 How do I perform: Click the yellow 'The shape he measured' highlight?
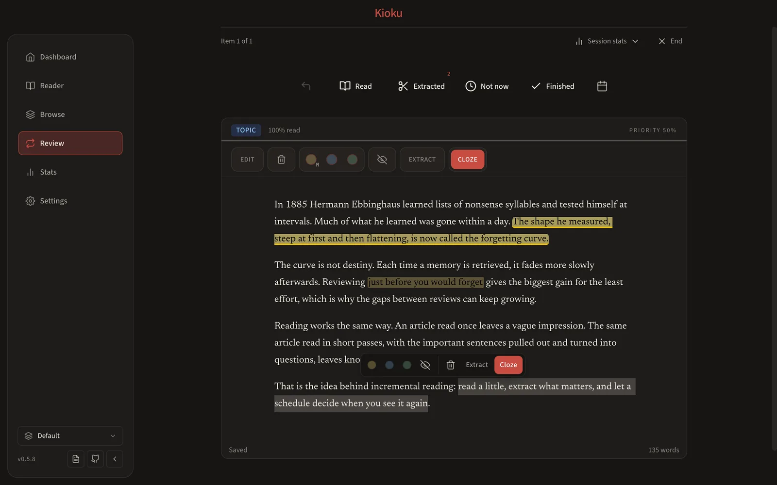pyautogui.click(x=562, y=222)
